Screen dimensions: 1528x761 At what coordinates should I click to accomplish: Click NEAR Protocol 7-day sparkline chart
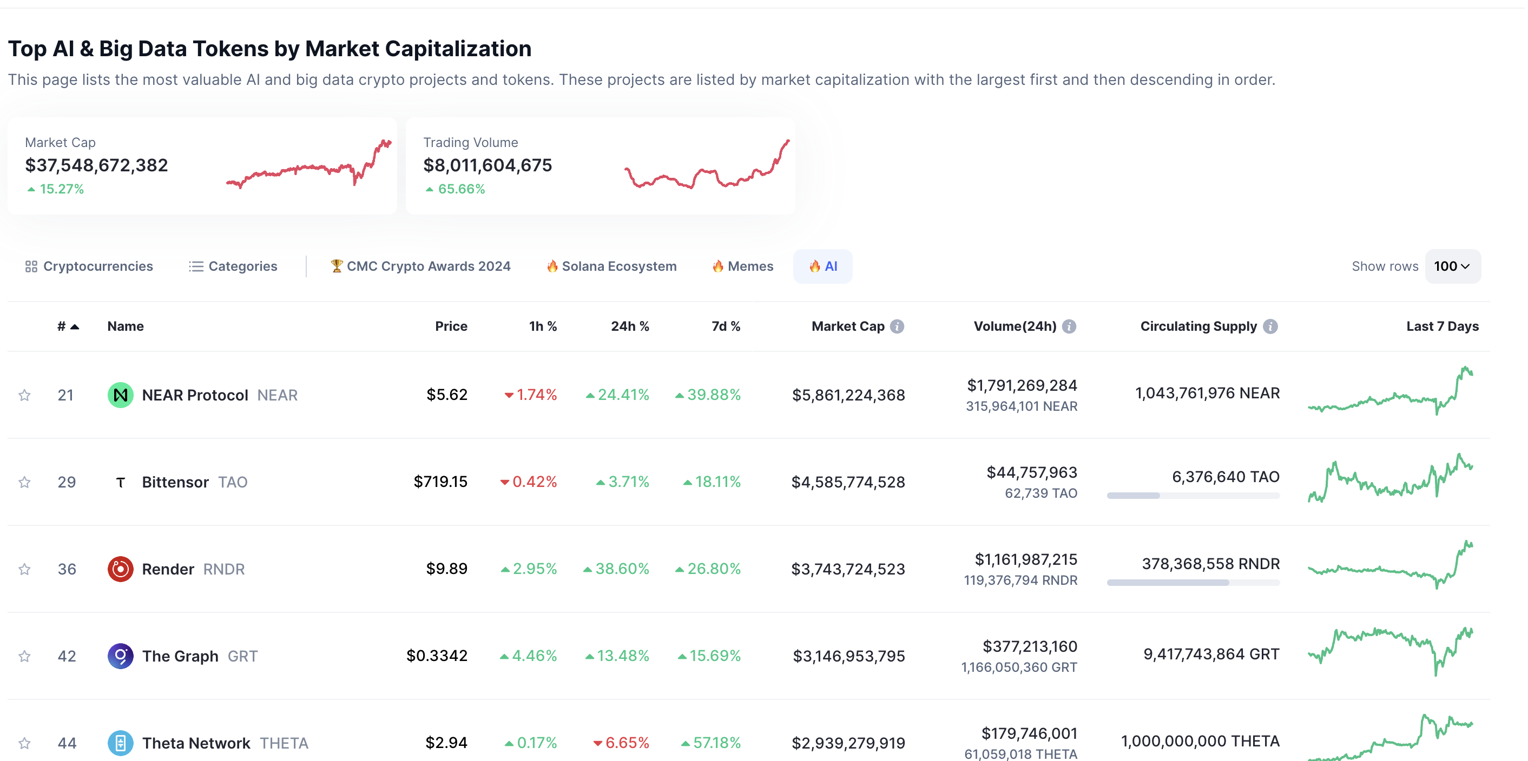(1390, 392)
